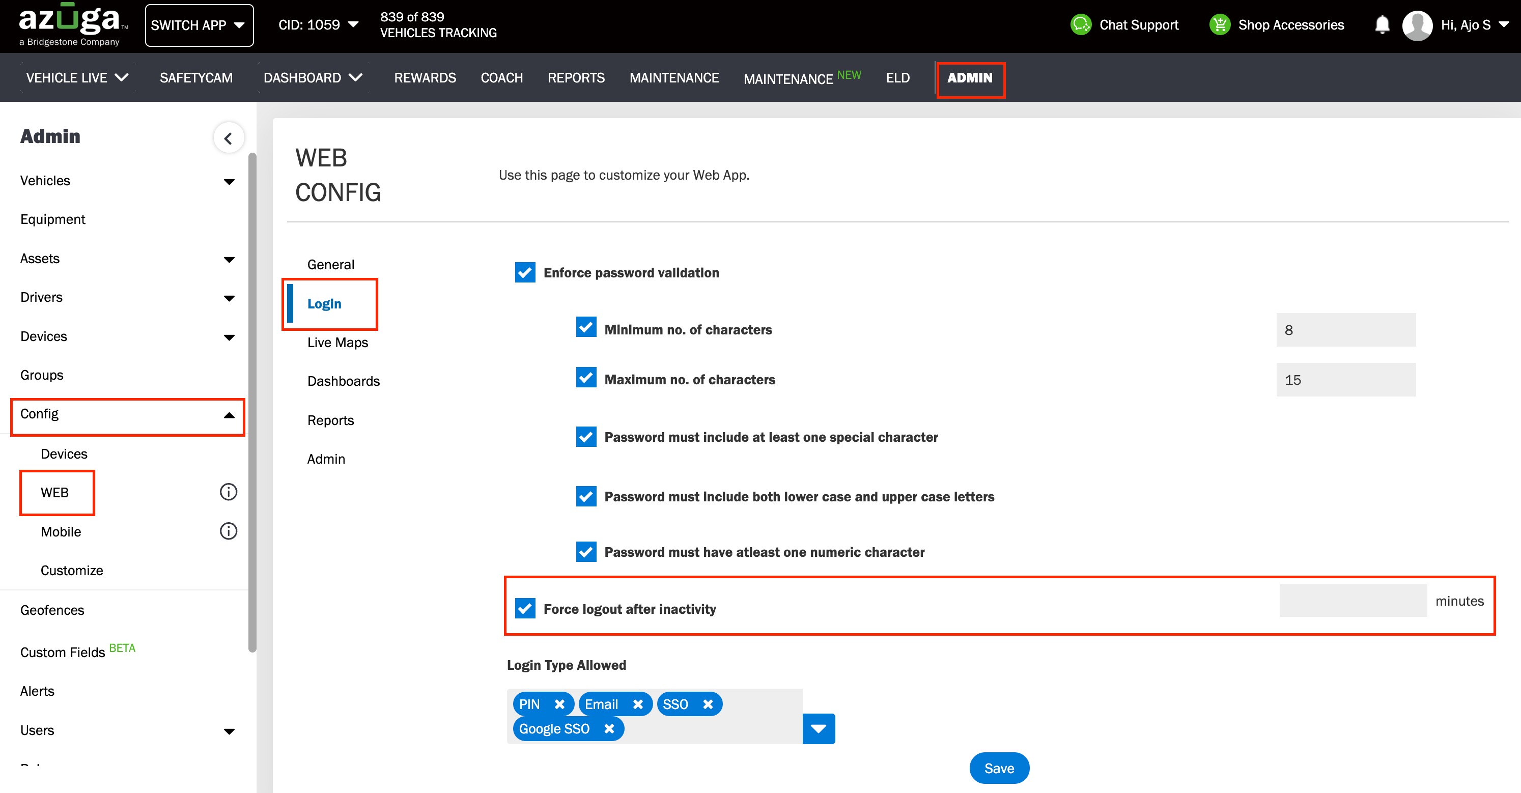Open the Hi, Ajo S account menu
Image resolution: width=1521 pixels, height=793 pixels.
[x=1474, y=25]
